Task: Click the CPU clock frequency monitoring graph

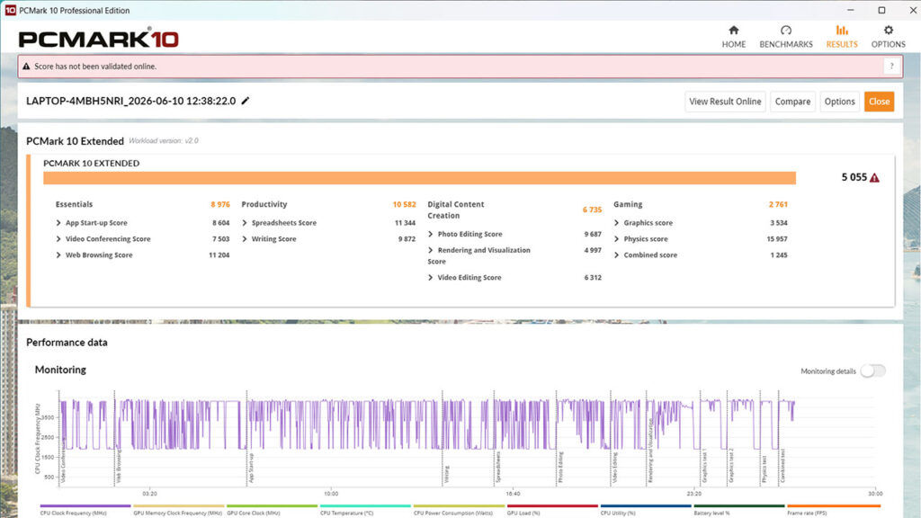Action: point(467,438)
